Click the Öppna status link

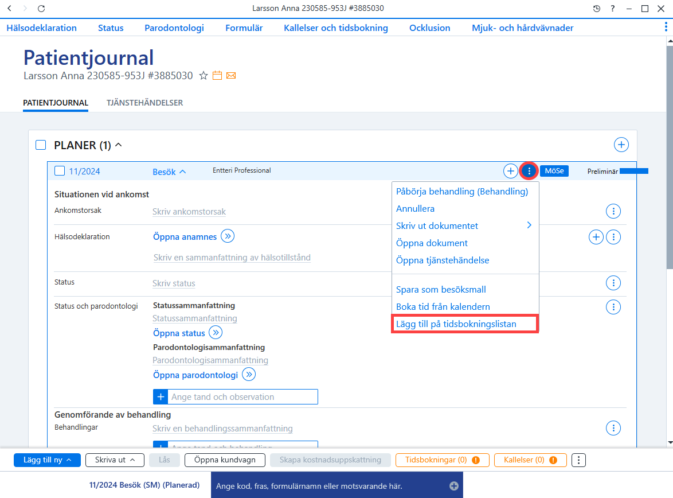tap(179, 333)
